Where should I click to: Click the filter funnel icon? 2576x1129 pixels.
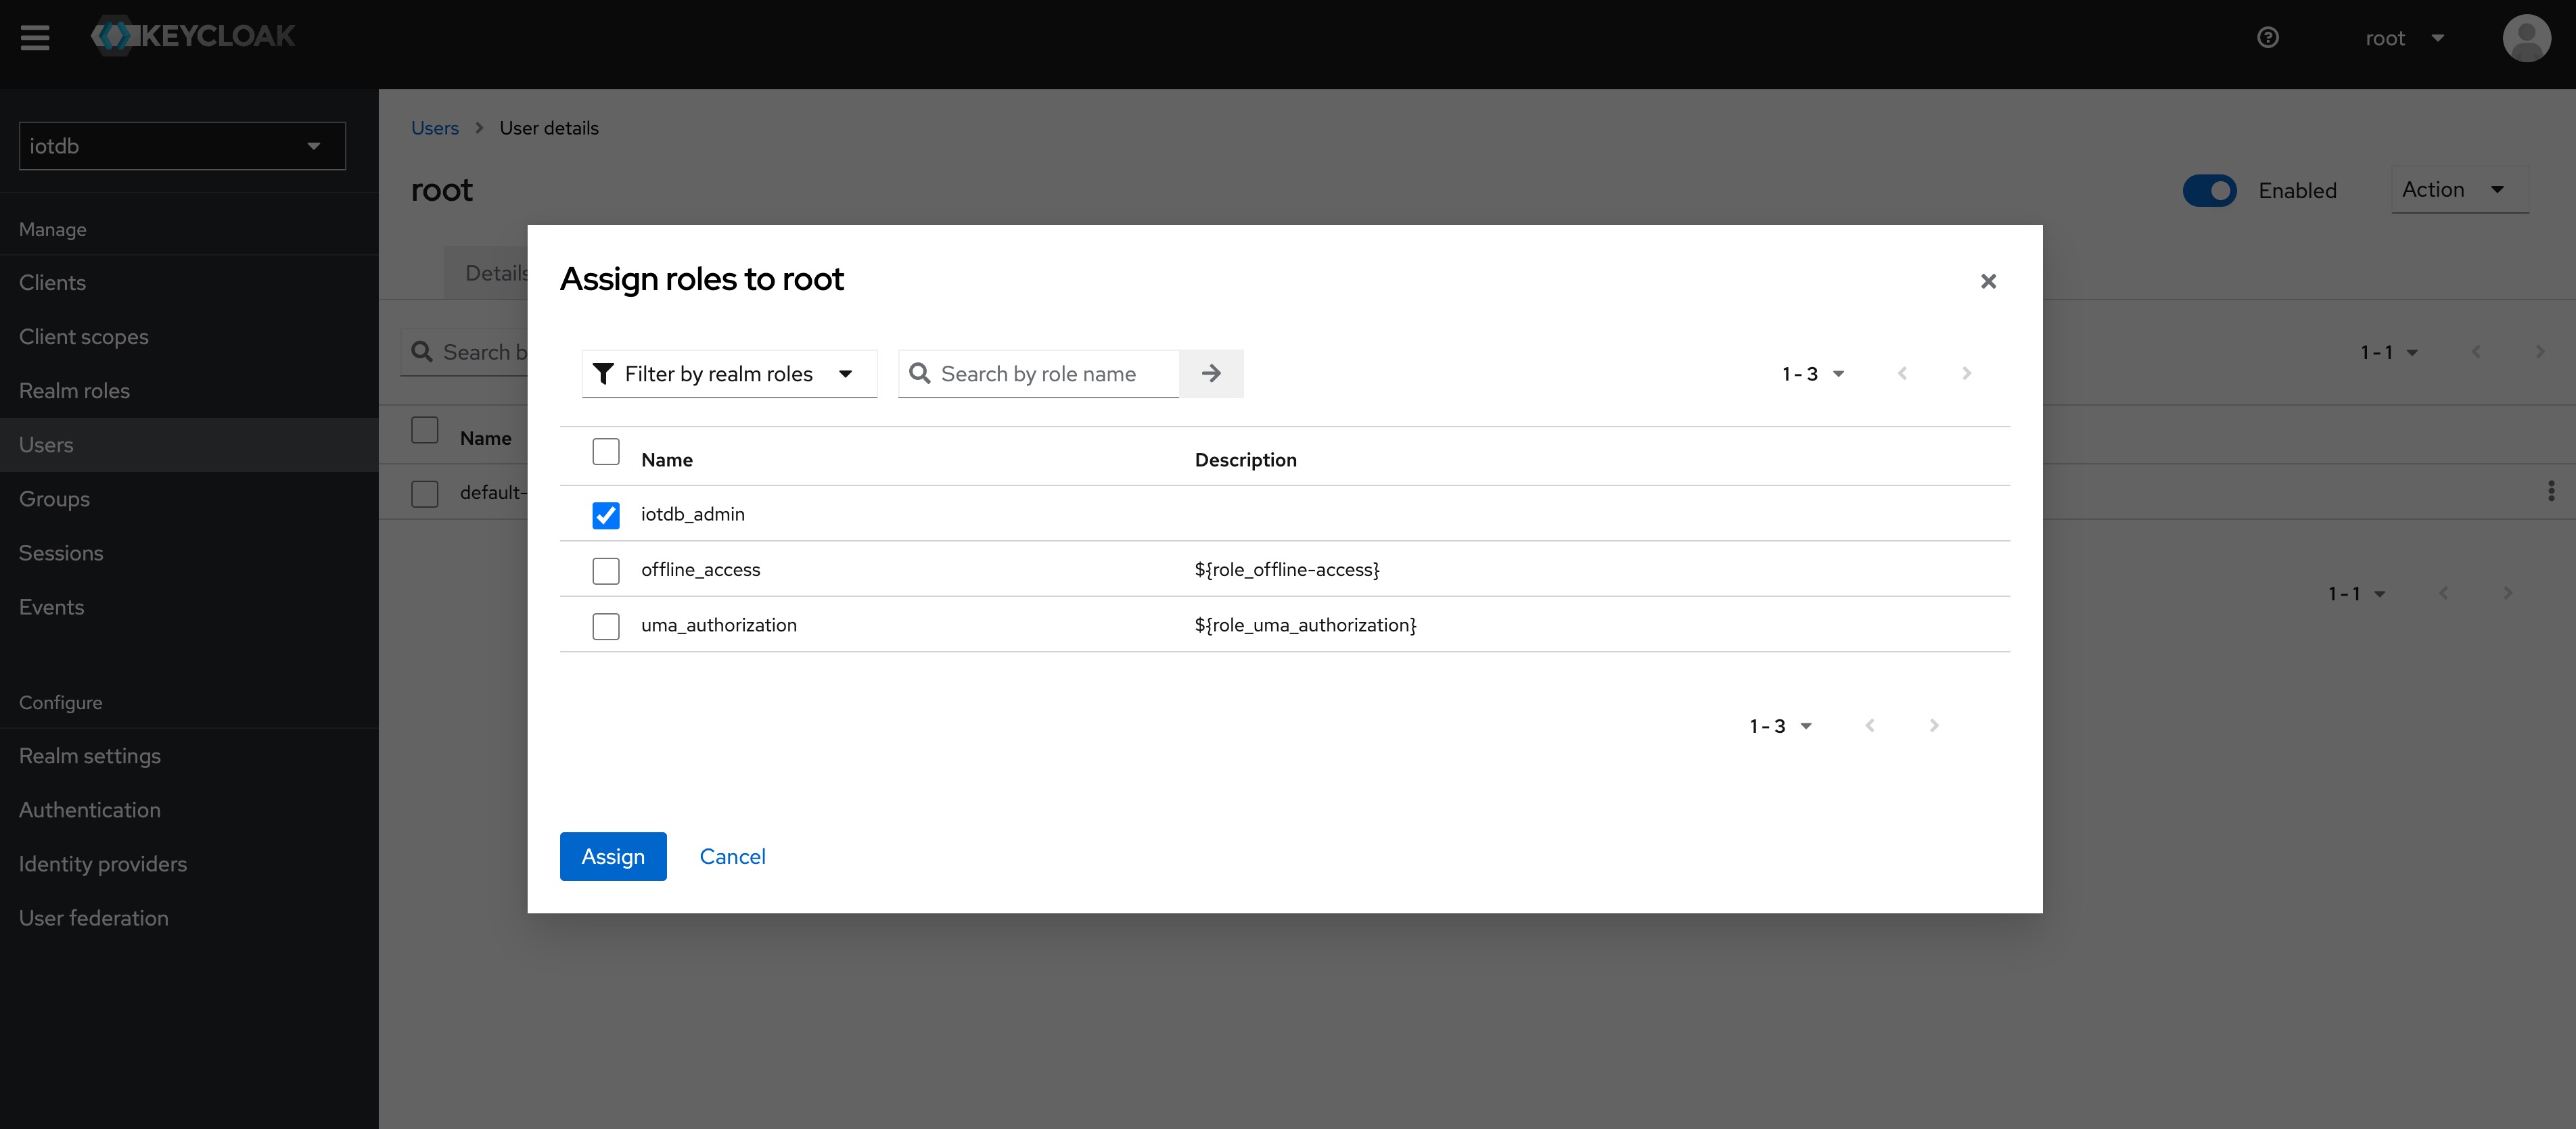(603, 374)
